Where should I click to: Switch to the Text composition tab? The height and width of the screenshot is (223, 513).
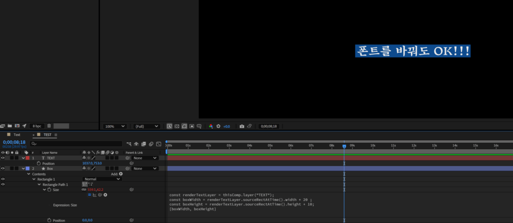point(17,135)
